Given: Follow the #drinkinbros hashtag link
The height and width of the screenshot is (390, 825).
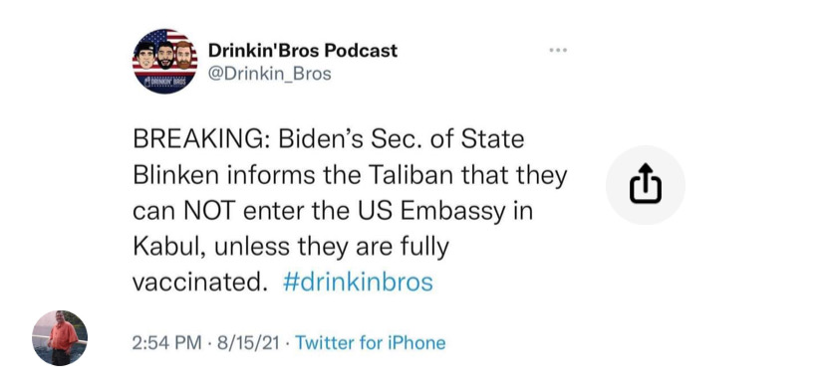Looking at the screenshot, I should click(358, 283).
